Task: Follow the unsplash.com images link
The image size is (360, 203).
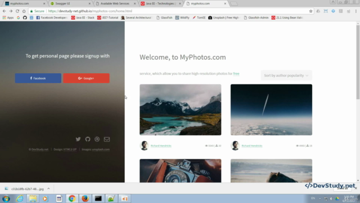Action: coord(101,149)
